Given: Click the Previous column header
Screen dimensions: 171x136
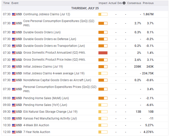Looking at the screenshot, I should (x=148, y=3).
